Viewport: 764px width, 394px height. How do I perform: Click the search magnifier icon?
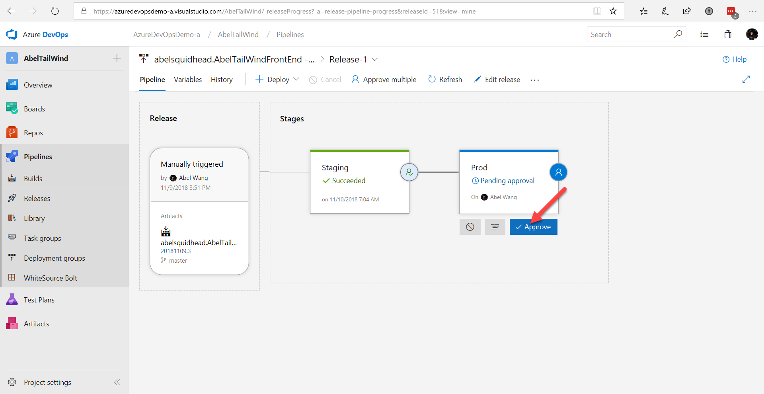pos(678,34)
